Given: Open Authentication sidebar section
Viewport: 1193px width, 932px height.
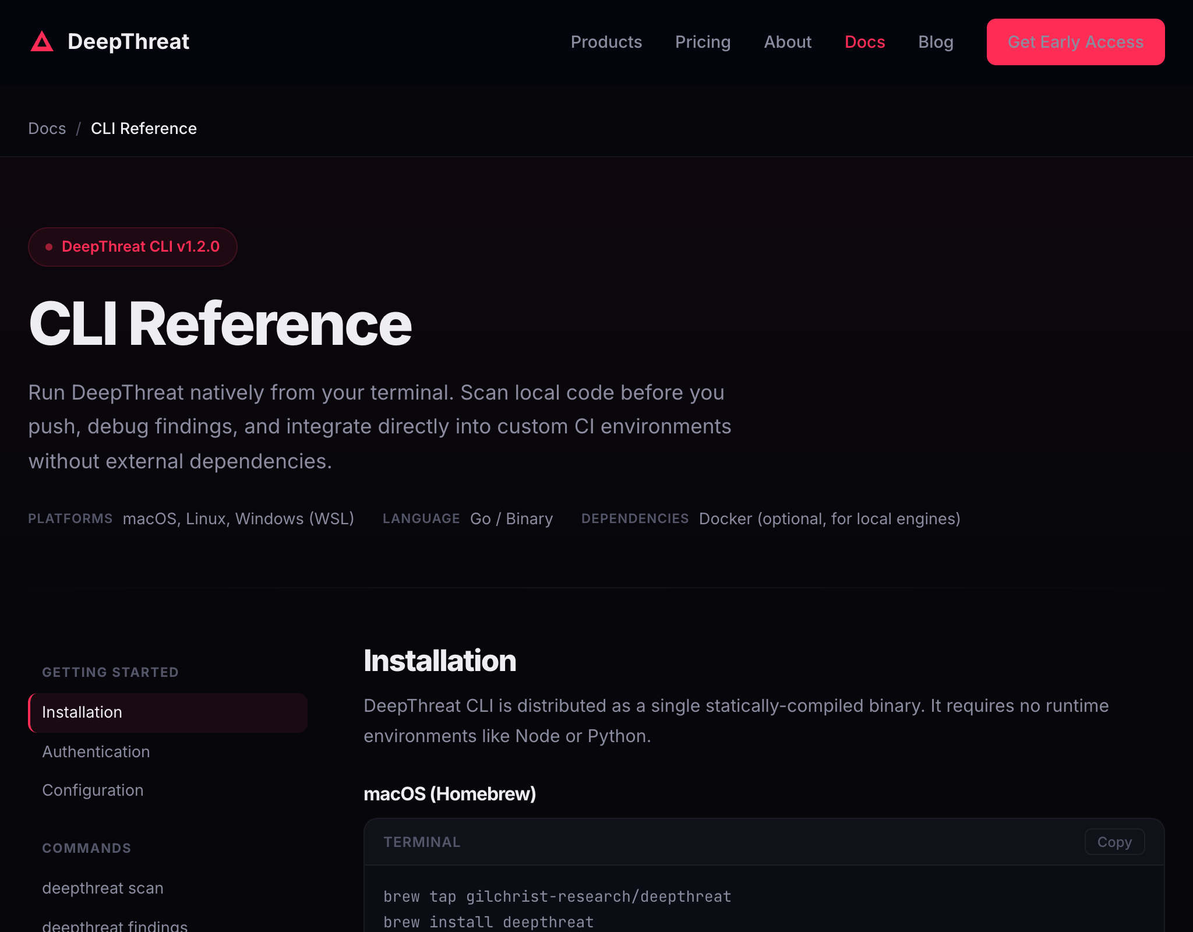Looking at the screenshot, I should click(x=96, y=752).
